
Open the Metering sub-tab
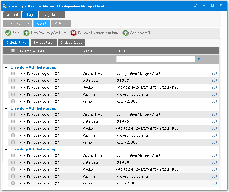61,23
